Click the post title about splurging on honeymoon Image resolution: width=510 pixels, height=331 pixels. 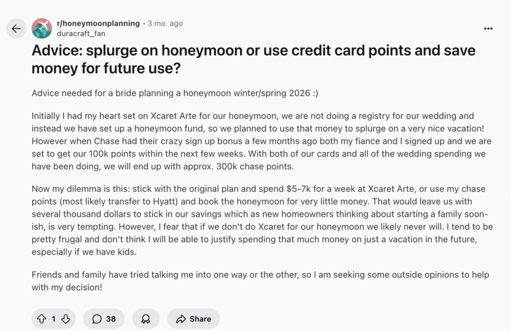[254, 59]
